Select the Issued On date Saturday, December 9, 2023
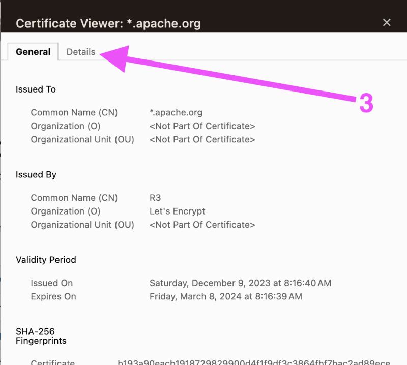Image resolution: width=407 pixels, height=365 pixels. point(240,283)
